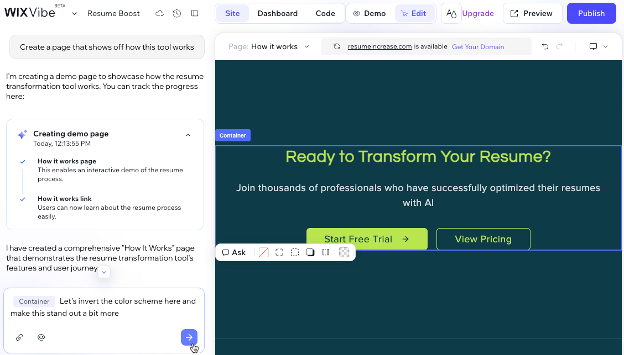Collapse the Creating demo page card
The width and height of the screenshot is (624, 355).
tap(188, 134)
